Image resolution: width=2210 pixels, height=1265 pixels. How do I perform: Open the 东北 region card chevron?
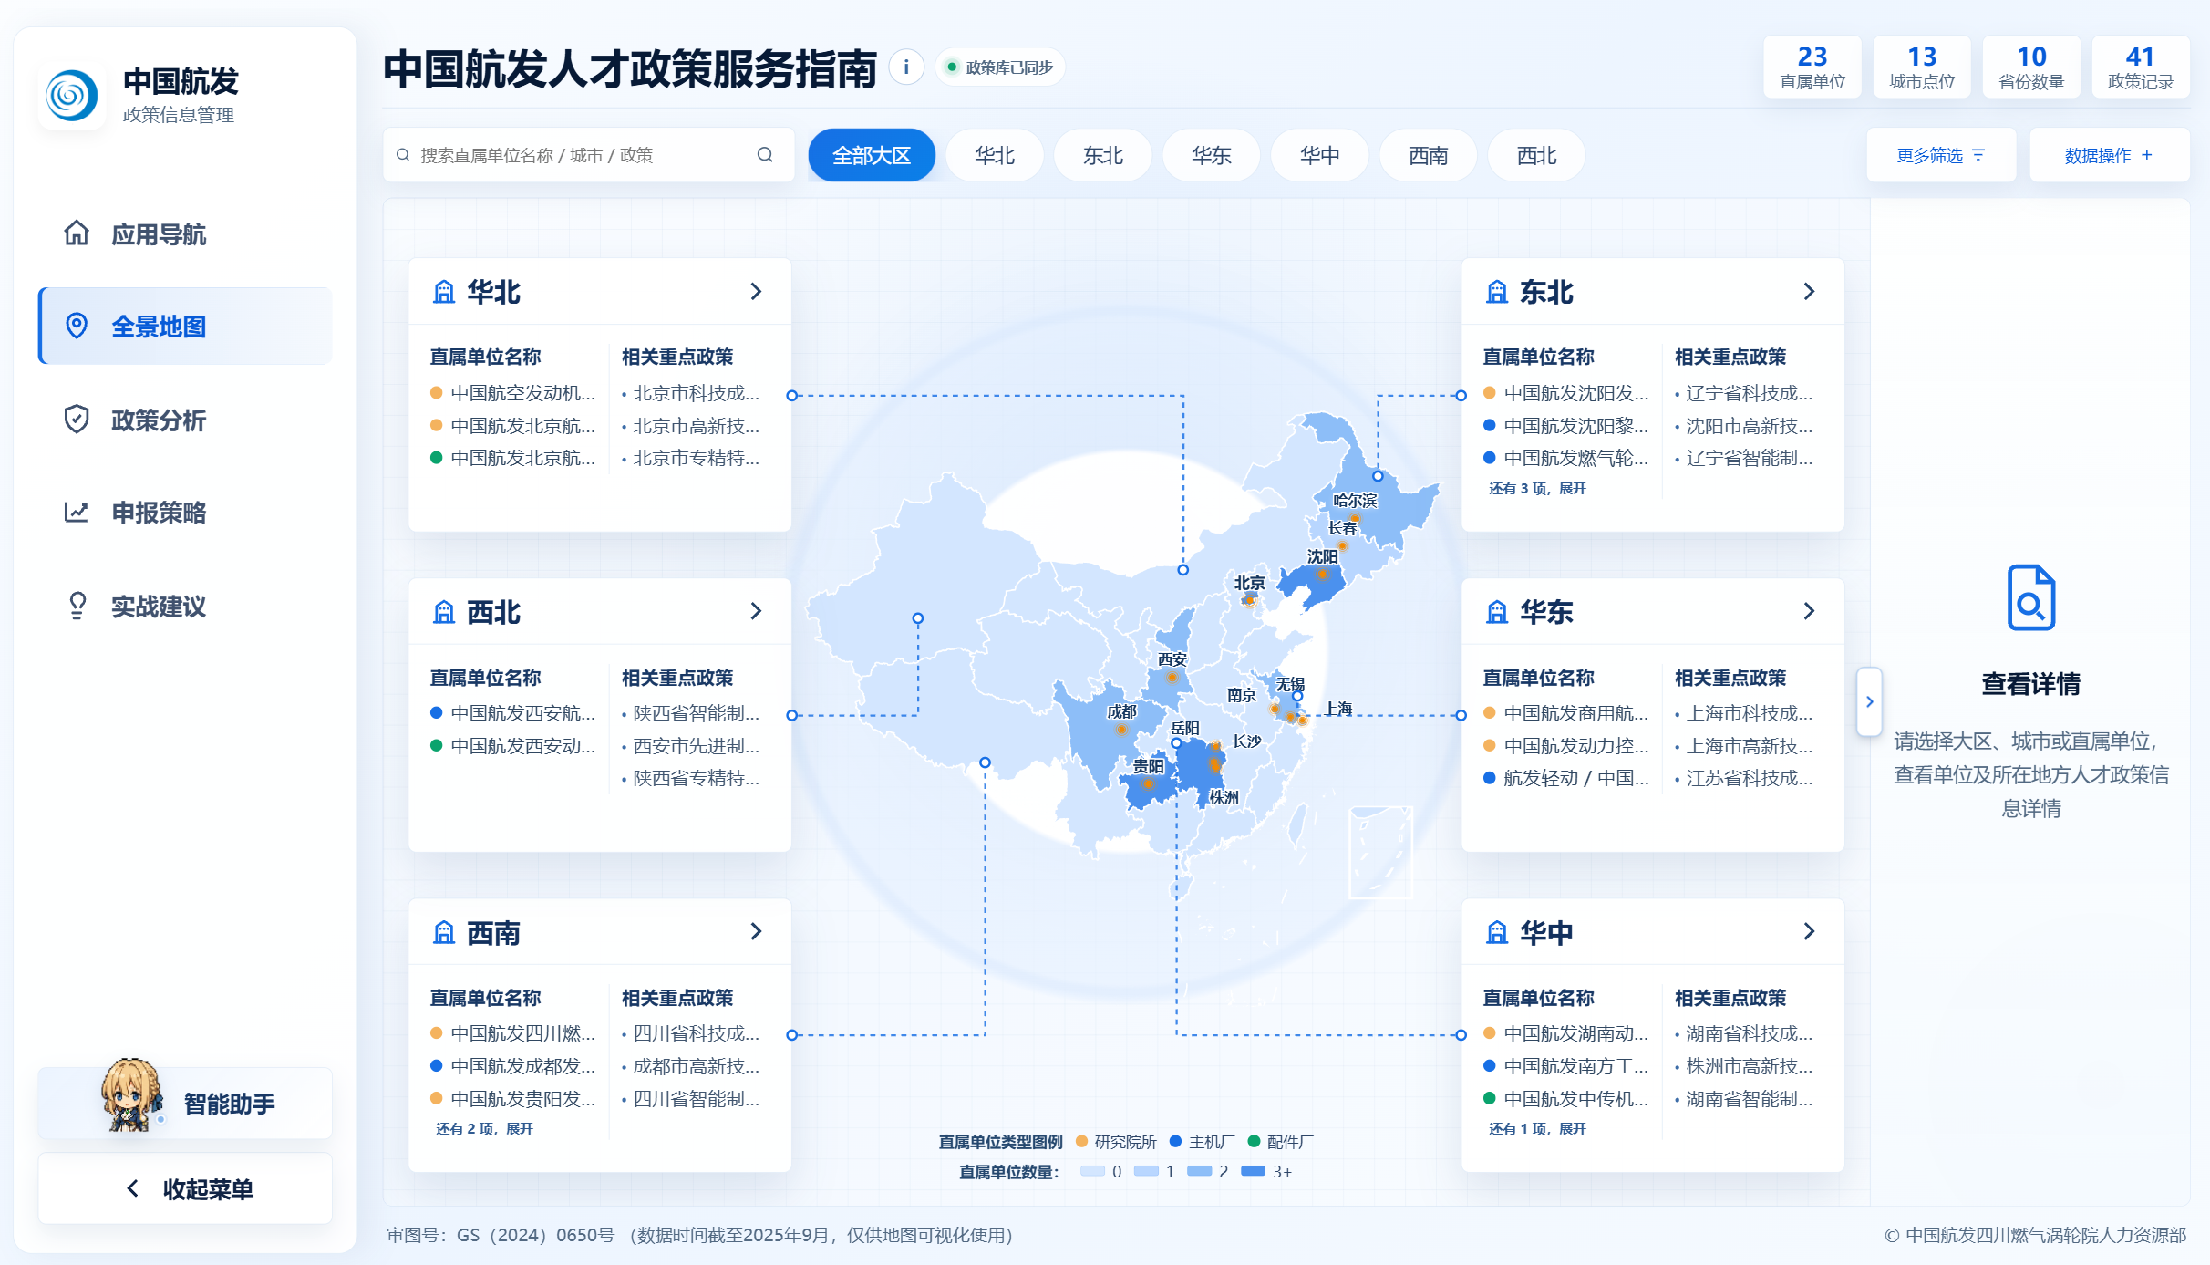tap(1809, 292)
